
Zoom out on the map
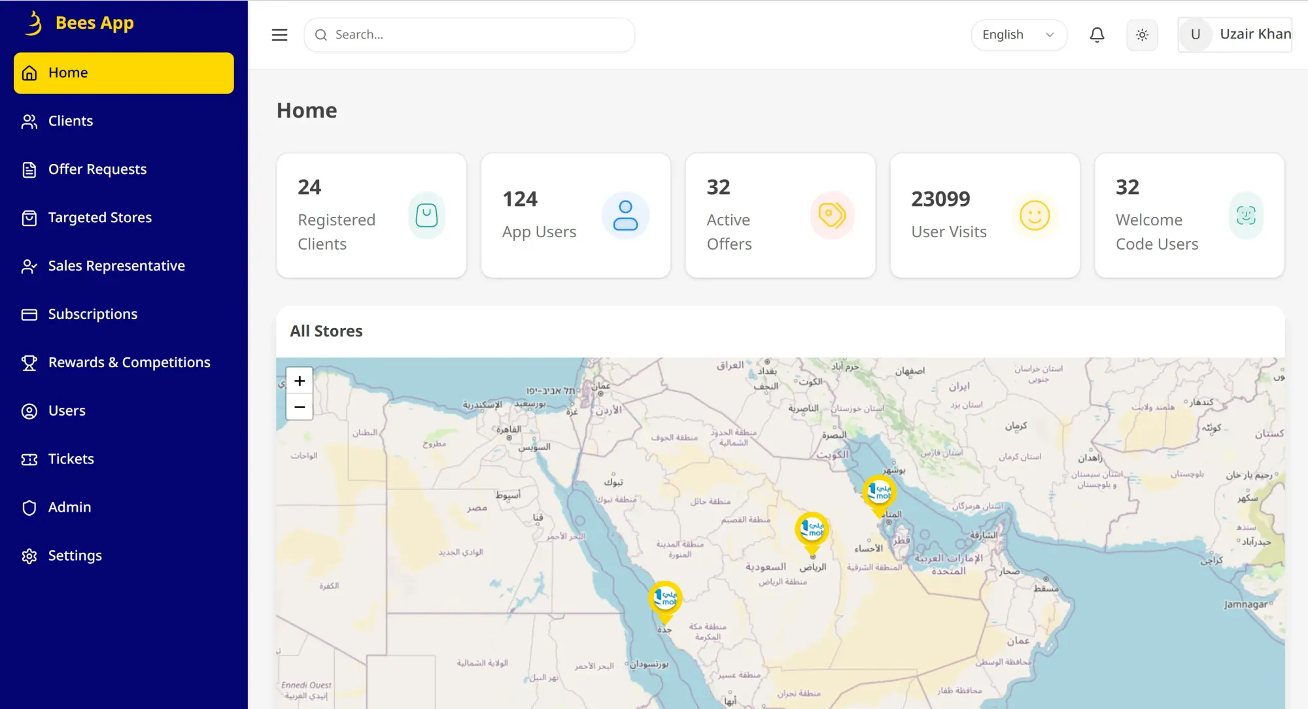click(300, 406)
